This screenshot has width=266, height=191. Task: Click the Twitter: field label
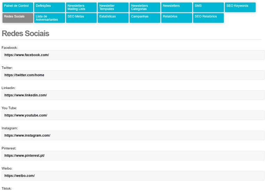pyautogui.click(x=7, y=68)
